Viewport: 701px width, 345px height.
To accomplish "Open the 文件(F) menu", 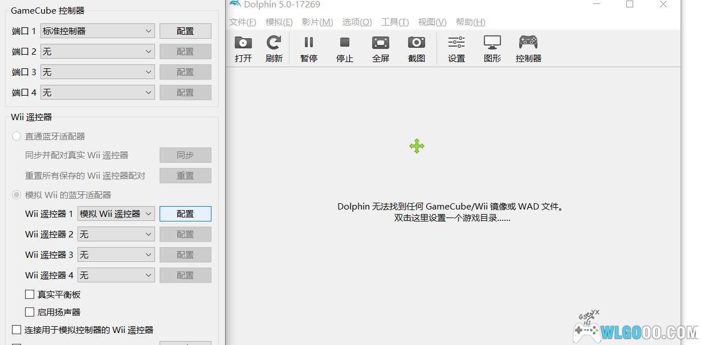I will click(x=242, y=22).
